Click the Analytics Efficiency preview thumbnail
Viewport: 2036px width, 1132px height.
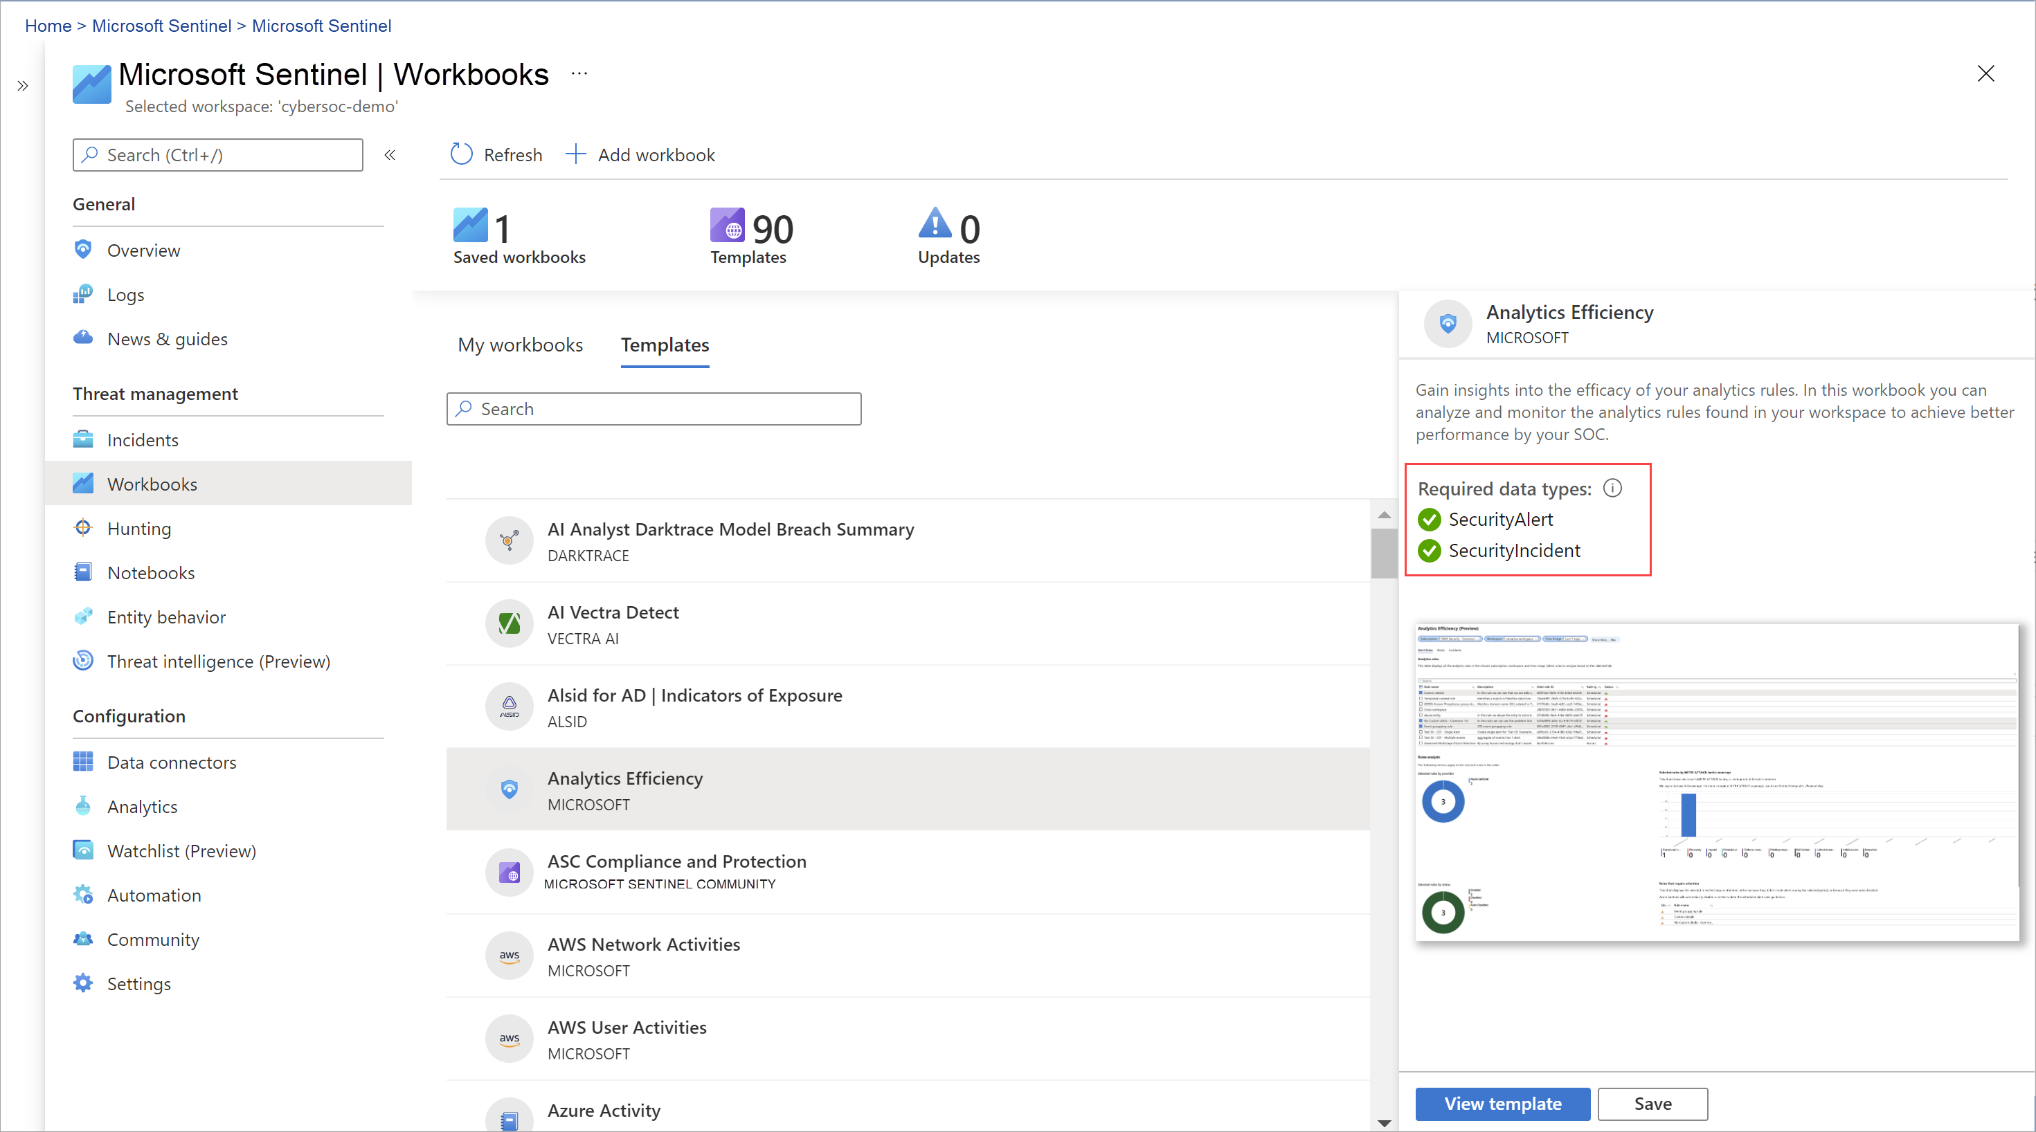[1716, 782]
